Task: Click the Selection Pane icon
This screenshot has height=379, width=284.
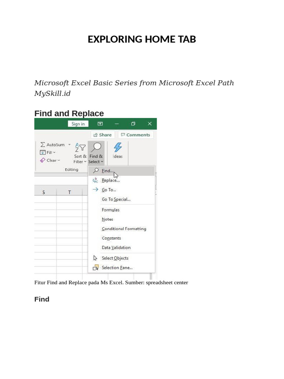Action: point(96,267)
